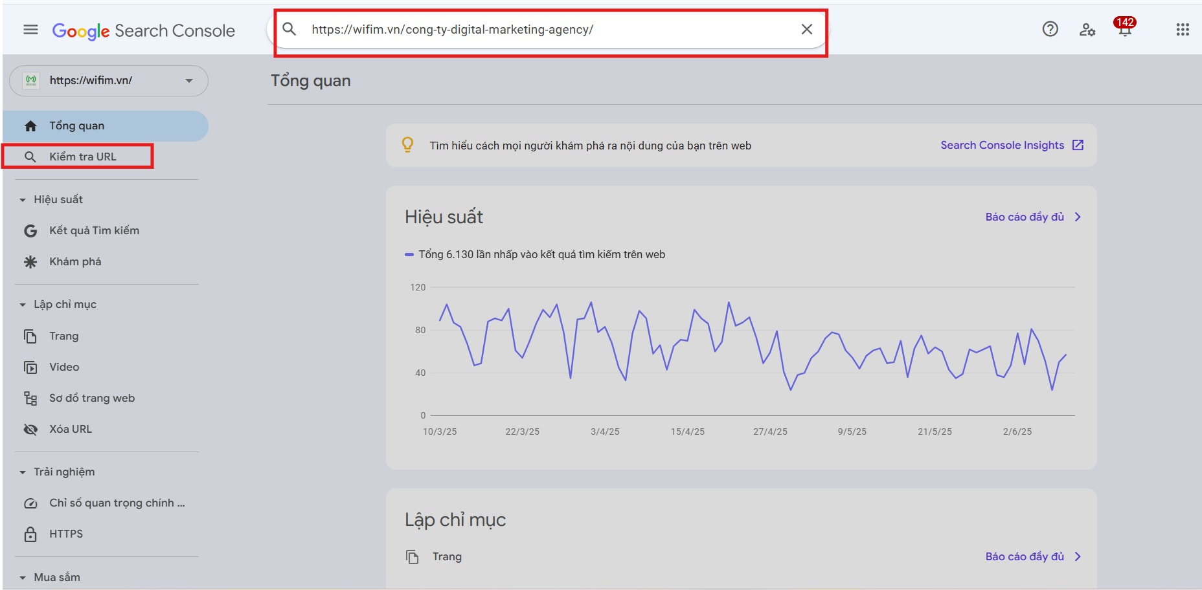
Task: Collapse the Lập chỉ mục section
Action: click(23, 305)
